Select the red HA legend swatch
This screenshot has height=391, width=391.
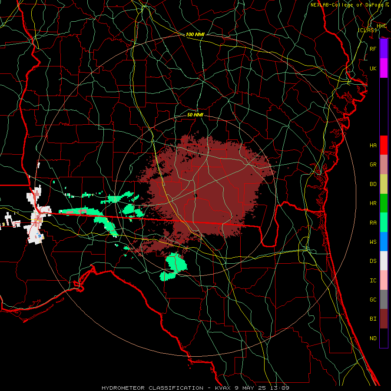click(x=384, y=145)
